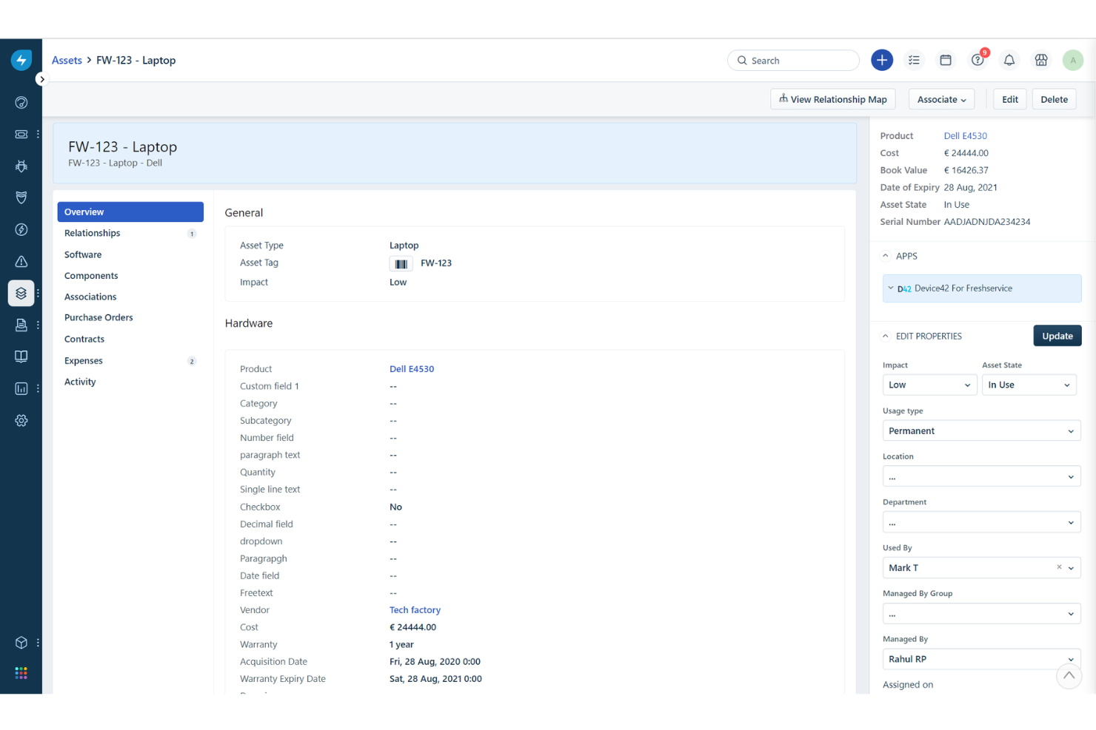Open the Impact dropdown under Edit Properties
The image size is (1096, 730).
pos(929,385)
